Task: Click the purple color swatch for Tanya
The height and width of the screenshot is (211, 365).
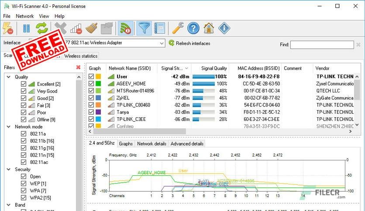Action: tap(98, 112)
